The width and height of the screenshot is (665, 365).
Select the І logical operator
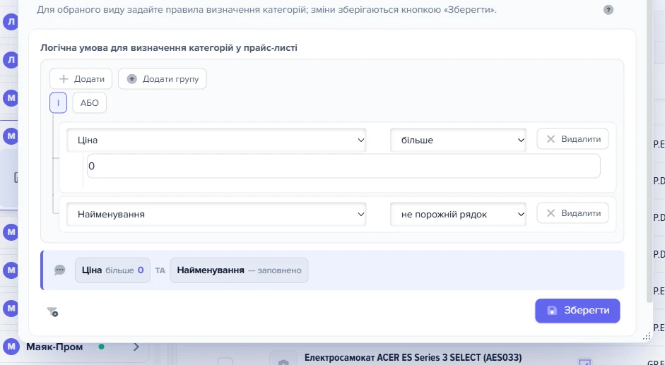click(58, 103)
